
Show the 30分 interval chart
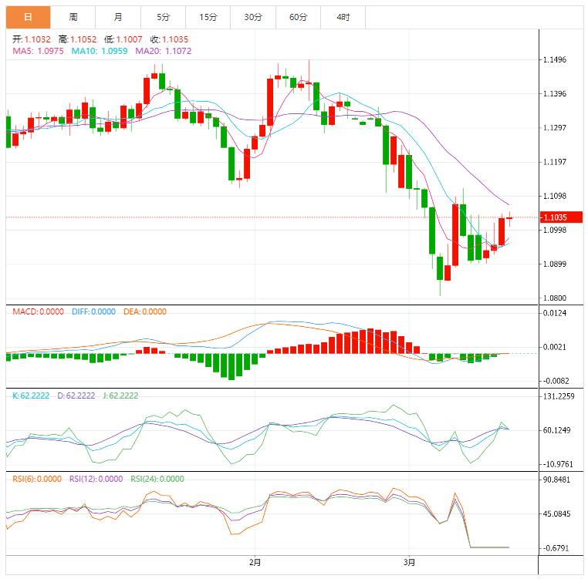[x=252, y=17]
